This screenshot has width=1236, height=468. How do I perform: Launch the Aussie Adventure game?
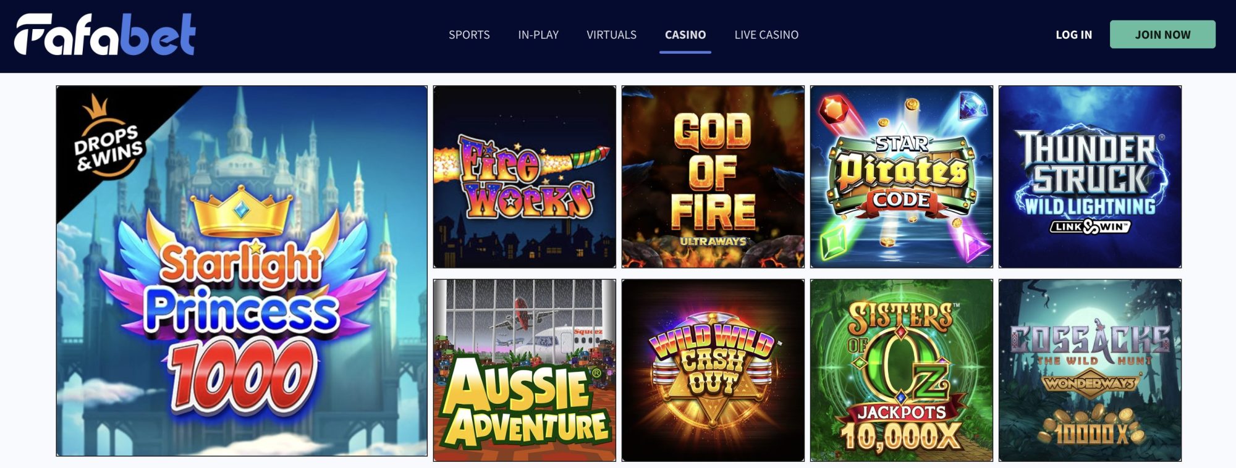[x=525, y=370]
